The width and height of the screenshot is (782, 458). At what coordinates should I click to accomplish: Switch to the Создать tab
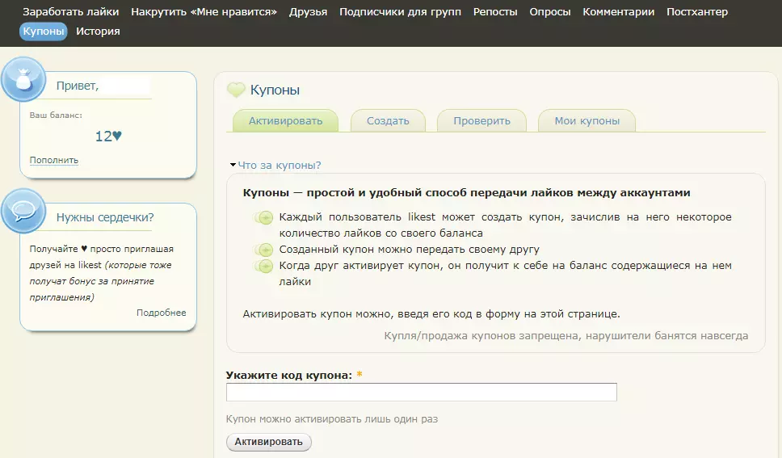pyautogui.click(x=388, y=120)
